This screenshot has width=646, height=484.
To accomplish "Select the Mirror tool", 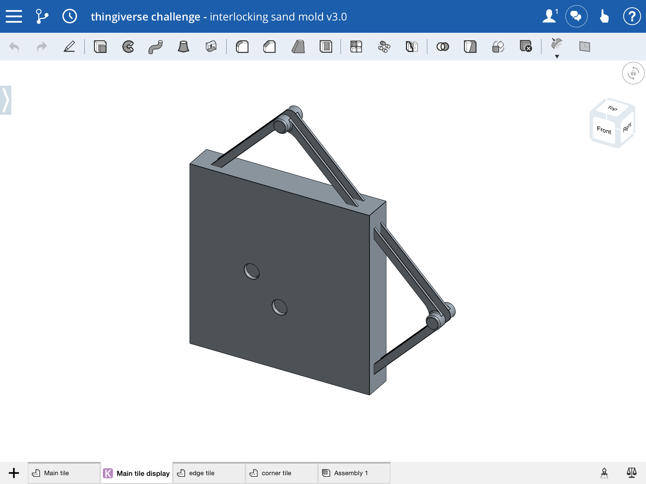I will tap(412, 47).
